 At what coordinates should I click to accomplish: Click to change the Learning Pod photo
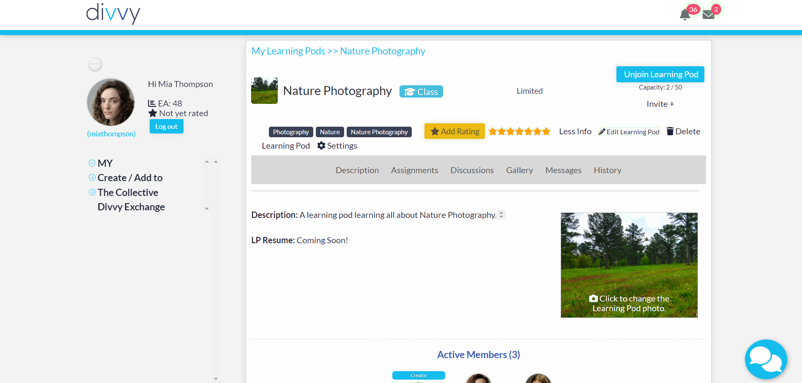pyautogui.click(x=629, y=265)
